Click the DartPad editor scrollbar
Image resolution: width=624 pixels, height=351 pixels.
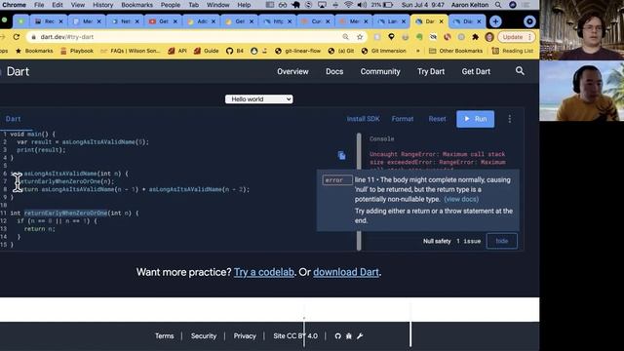[x=359, y=192]
